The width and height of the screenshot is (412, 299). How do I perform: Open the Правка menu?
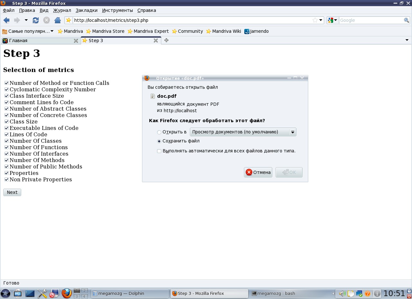click(x=27, y=10)
